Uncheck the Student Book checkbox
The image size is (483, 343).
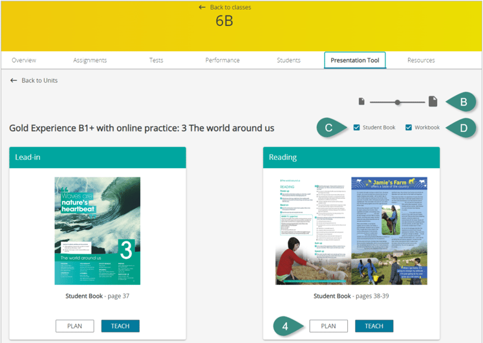pyautogui.click(x=357, y=127)
